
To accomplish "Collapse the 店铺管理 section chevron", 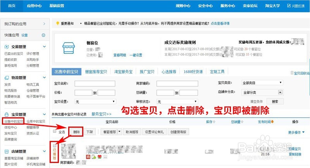I will point(44,151).
